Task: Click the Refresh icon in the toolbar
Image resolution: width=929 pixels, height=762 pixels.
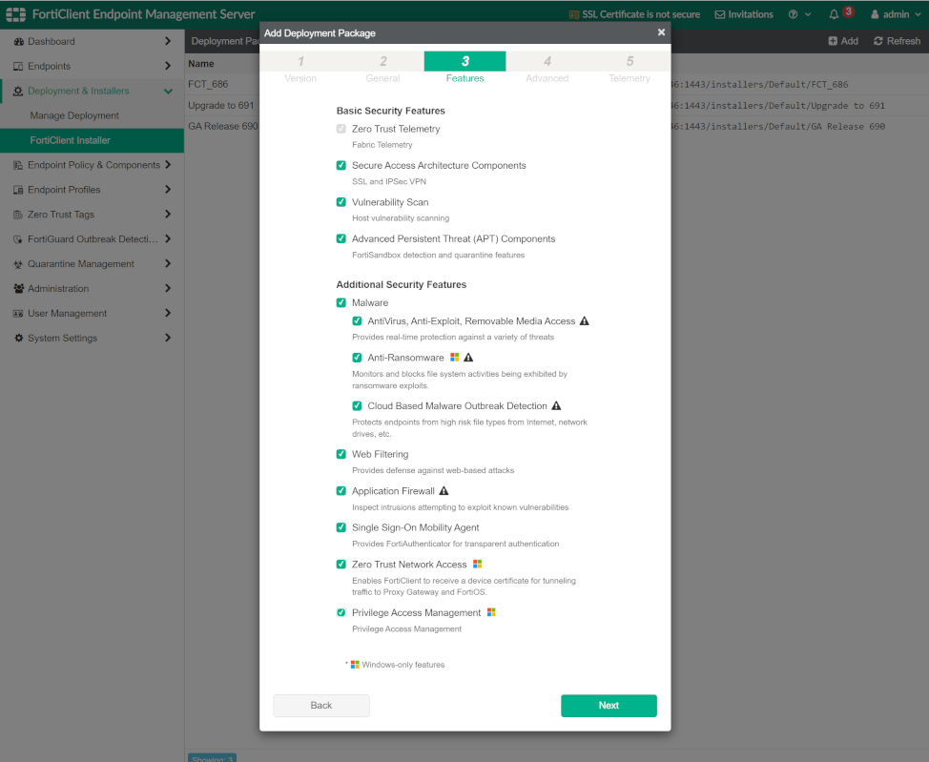Action: [x=878, y=41]
